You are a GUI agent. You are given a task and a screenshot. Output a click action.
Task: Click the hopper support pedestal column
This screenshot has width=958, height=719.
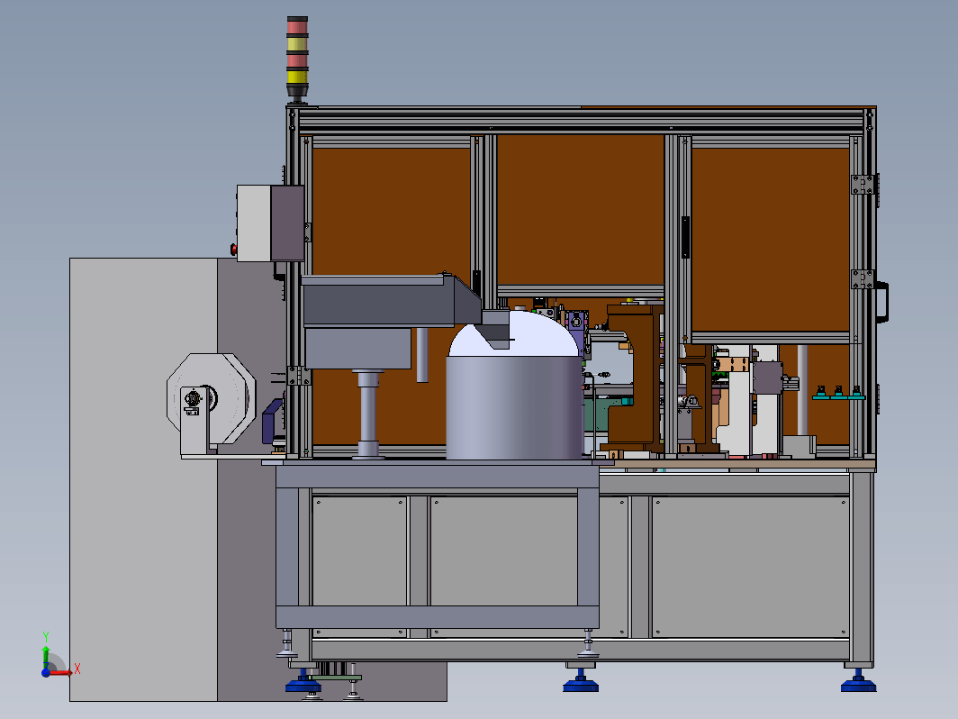click(x=367, y=414)
